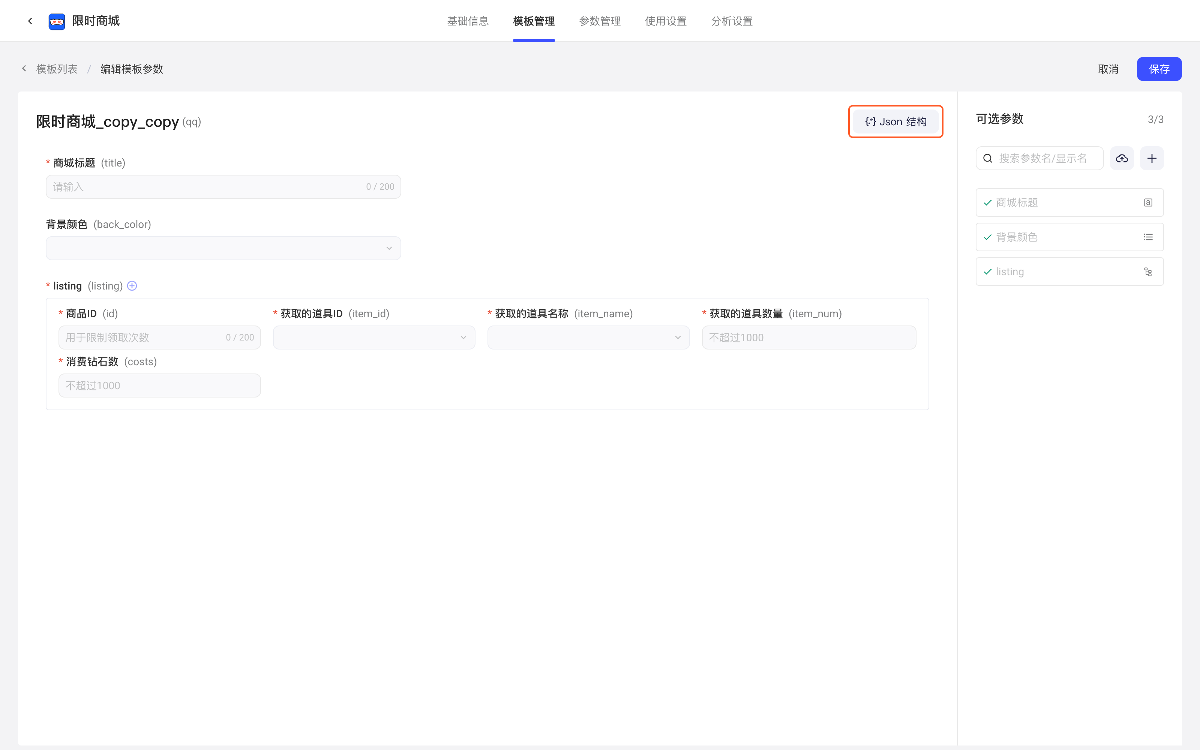1200x750 pixels.
Task: Click the 3/3 parameter count
Action: (x=1155, y=120)
